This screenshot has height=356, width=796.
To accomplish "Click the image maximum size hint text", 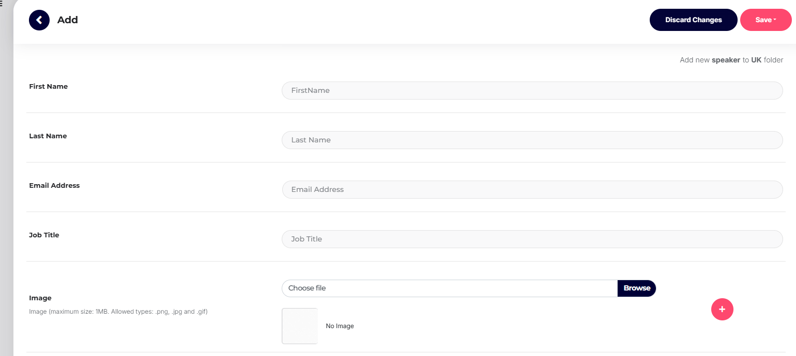I will (x=118, y=312).
